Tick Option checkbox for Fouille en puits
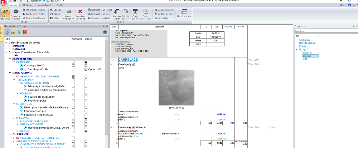Screen dimensions: 358x148 coord(86,100)
